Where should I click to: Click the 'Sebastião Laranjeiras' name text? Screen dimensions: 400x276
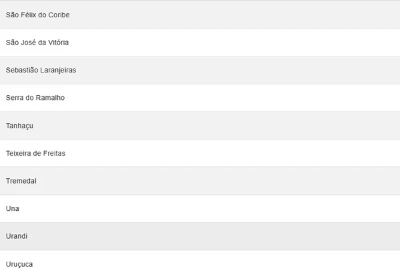pyautogui.click(x=41, y=70)
